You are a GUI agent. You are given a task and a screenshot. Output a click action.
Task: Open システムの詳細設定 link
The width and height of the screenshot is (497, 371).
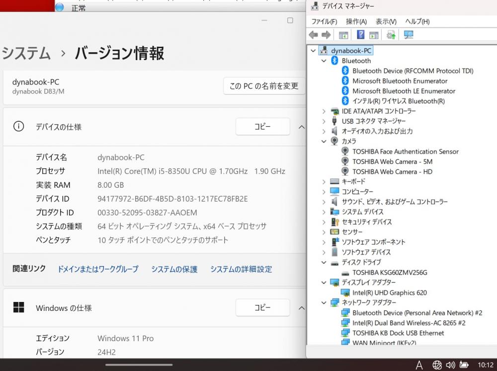241,269
